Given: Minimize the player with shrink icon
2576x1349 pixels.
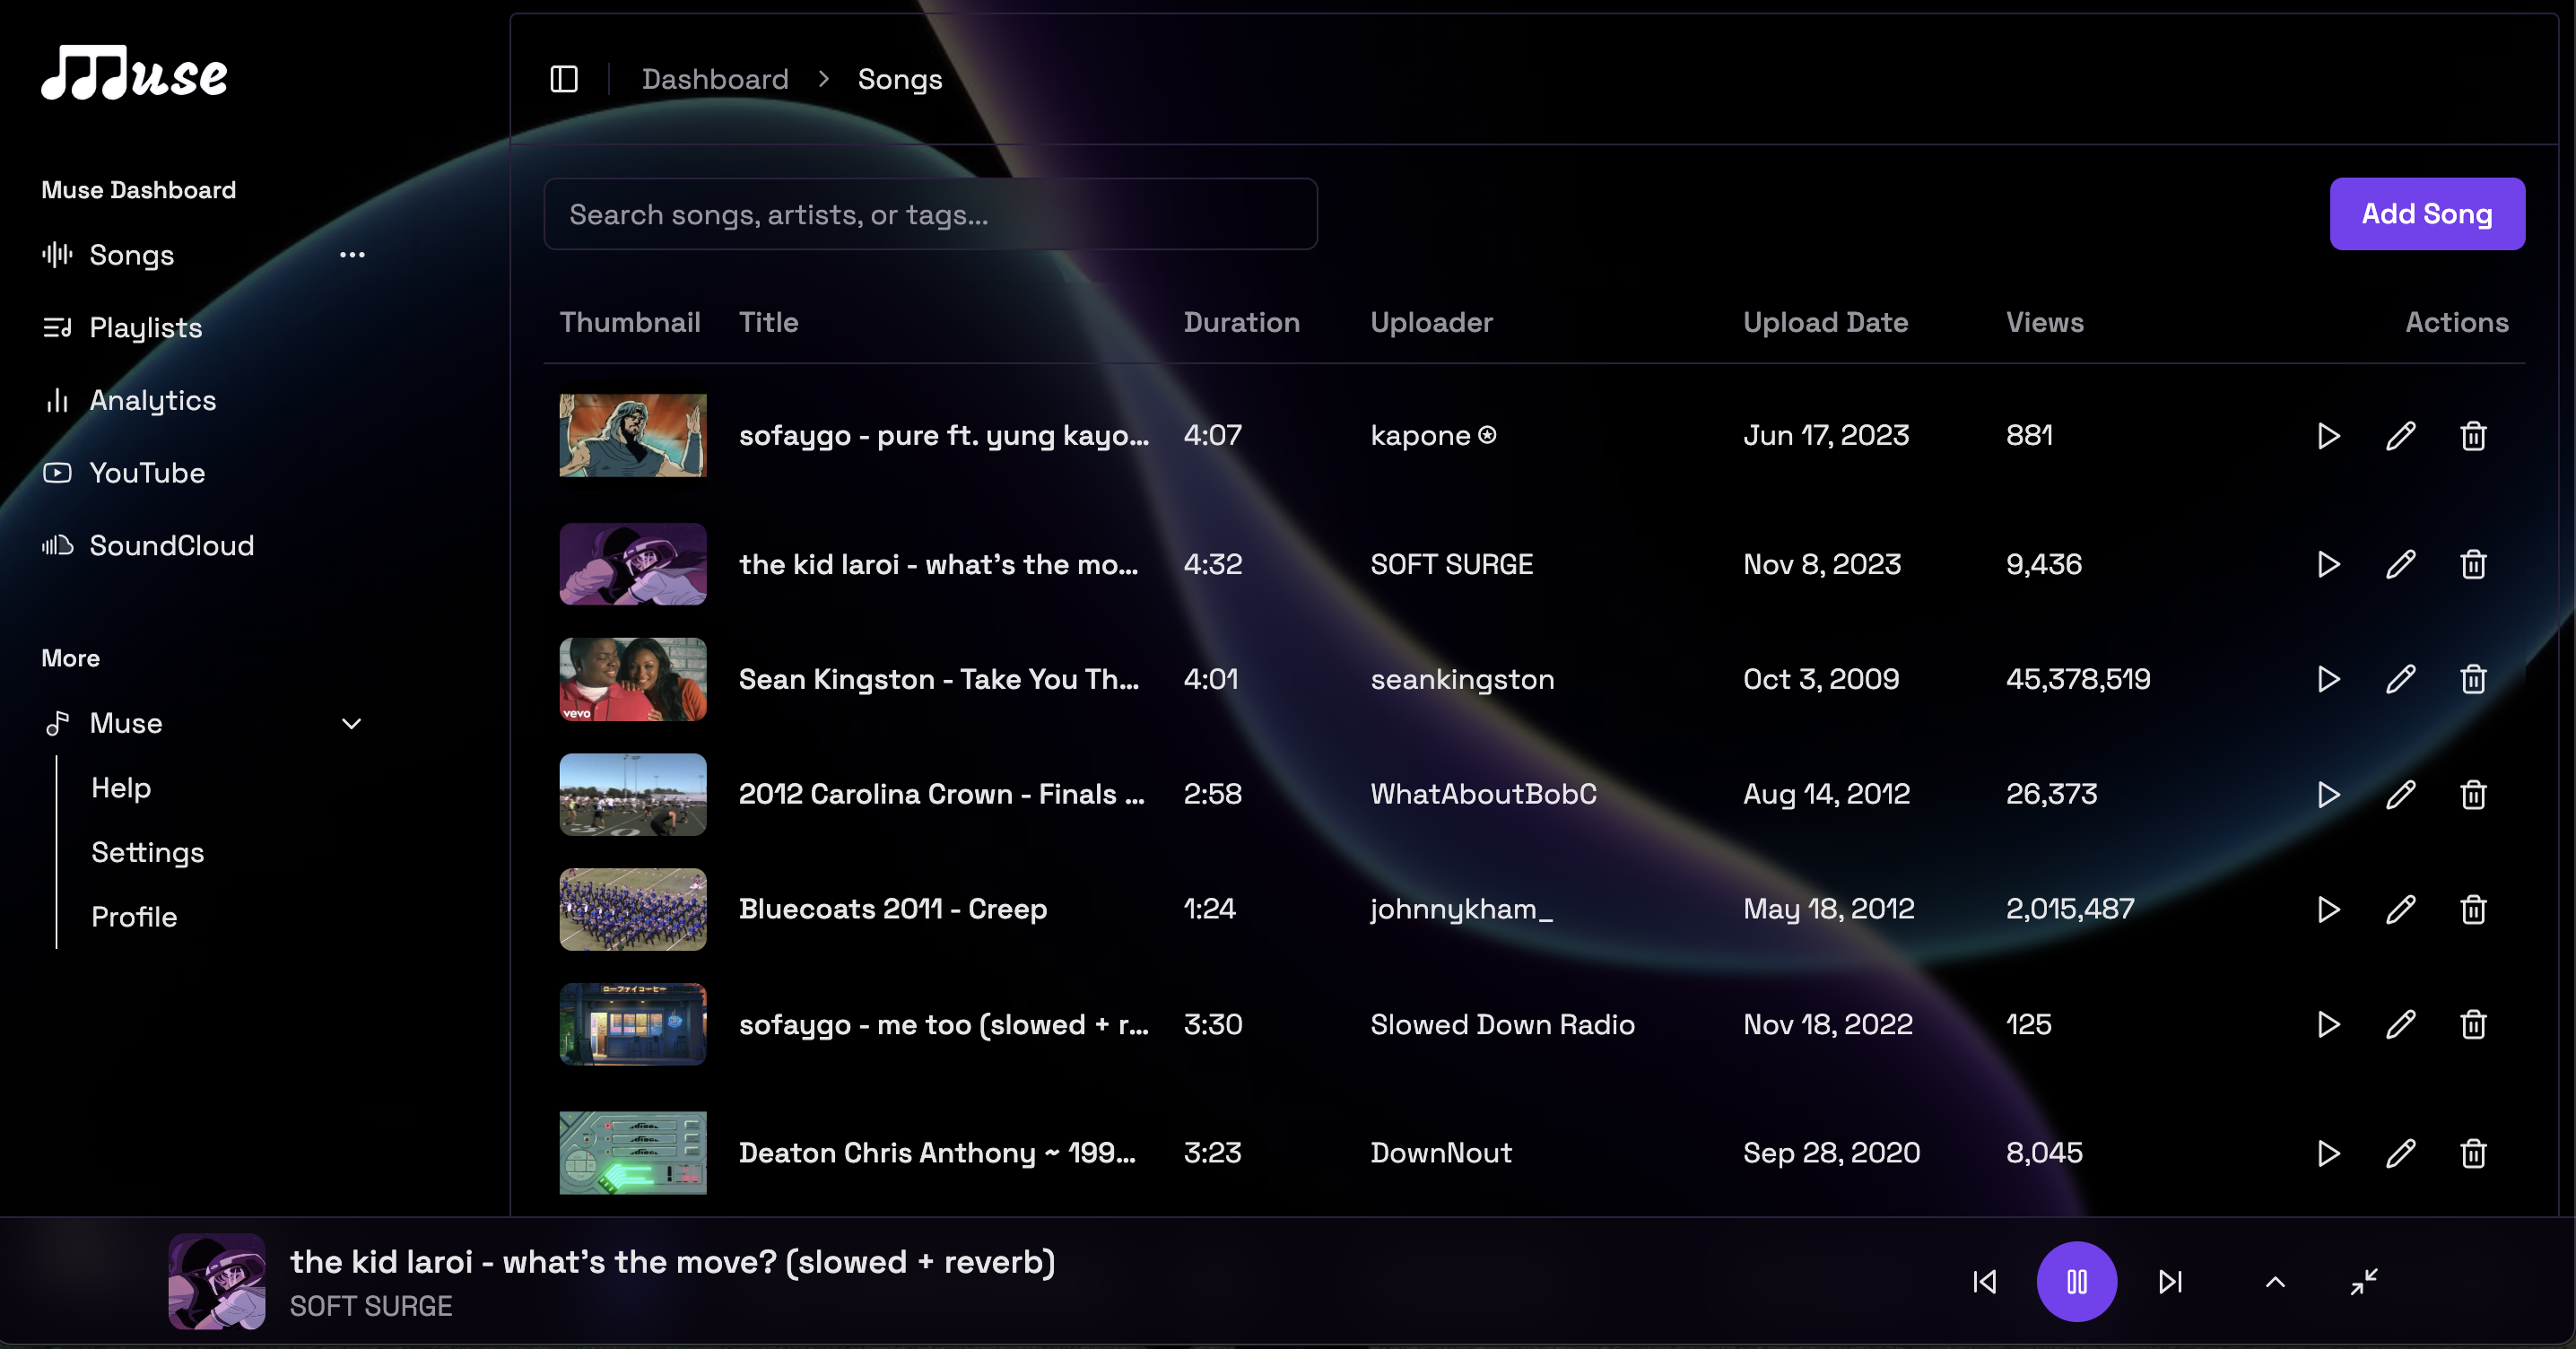Looking at the screenshot, I should [2364, 1281].
